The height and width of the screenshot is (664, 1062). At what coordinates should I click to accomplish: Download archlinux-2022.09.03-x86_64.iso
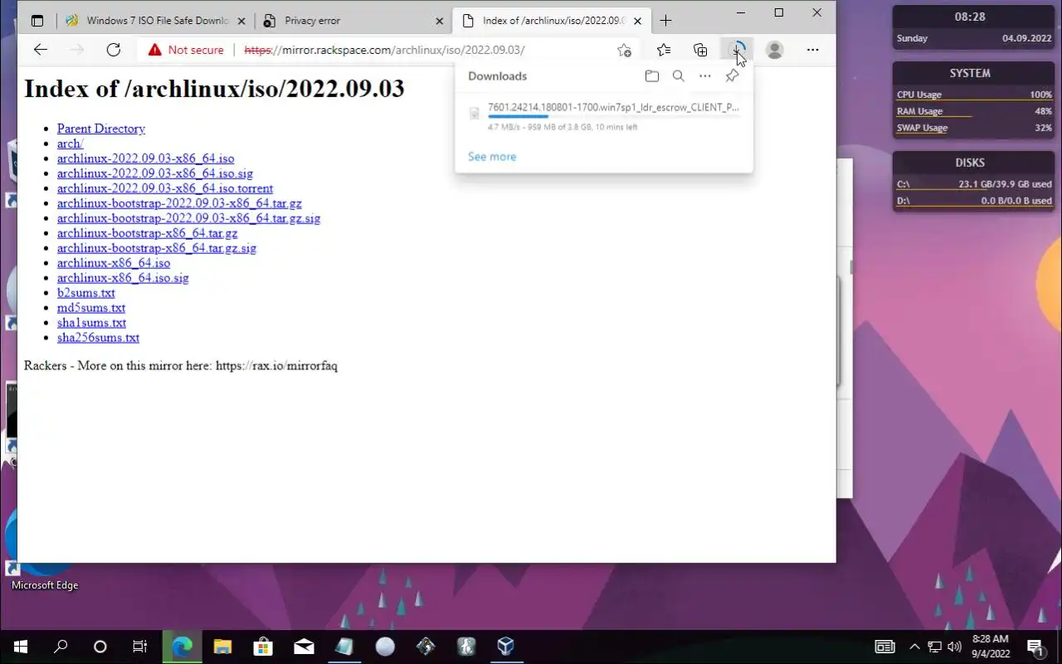146,159
